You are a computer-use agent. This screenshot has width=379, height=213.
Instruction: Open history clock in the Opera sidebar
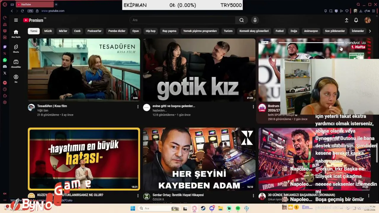pyautogui.click(x=5, y=89)
